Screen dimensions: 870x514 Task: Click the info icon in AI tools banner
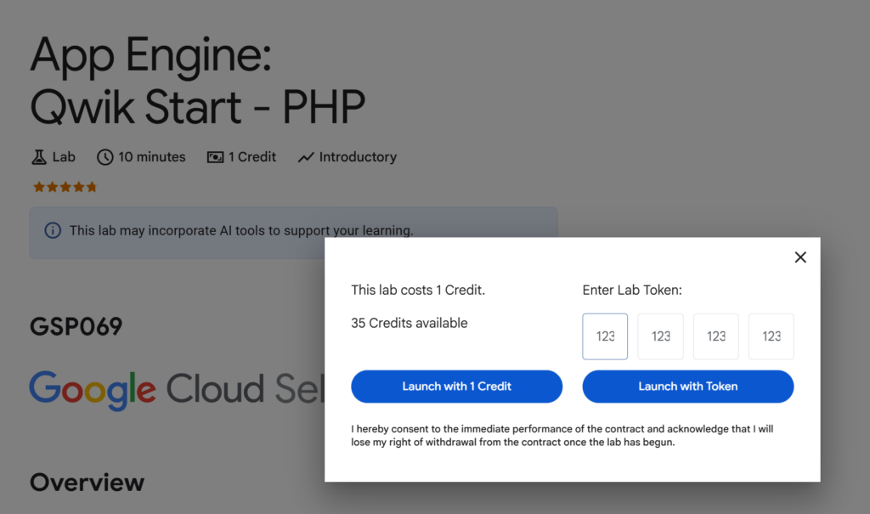coord(53,230)
